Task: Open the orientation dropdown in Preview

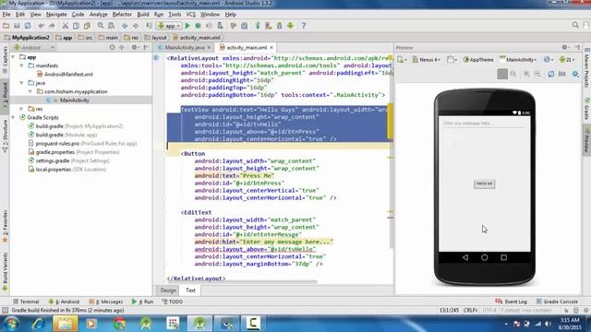Action: pyautogui.click(x=452, y=59)
